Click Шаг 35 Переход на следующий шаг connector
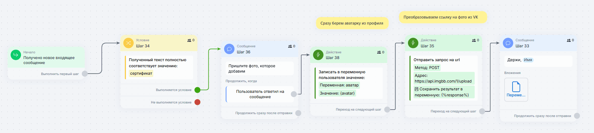 pyautogui.click(x=482, y=111)
